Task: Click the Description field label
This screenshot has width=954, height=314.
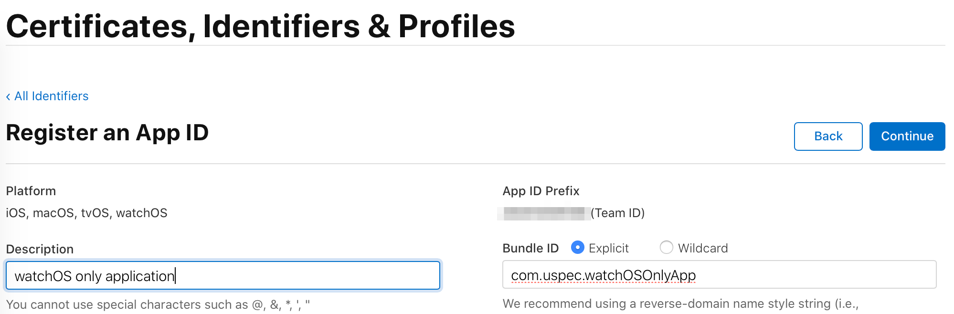Action: 40,249
